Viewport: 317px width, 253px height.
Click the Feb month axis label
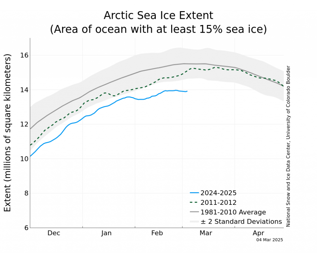(x=157, y=233)
